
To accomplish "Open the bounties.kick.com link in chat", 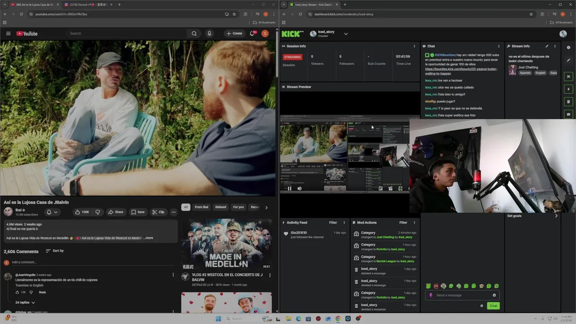I will click(x=461, y=71).
